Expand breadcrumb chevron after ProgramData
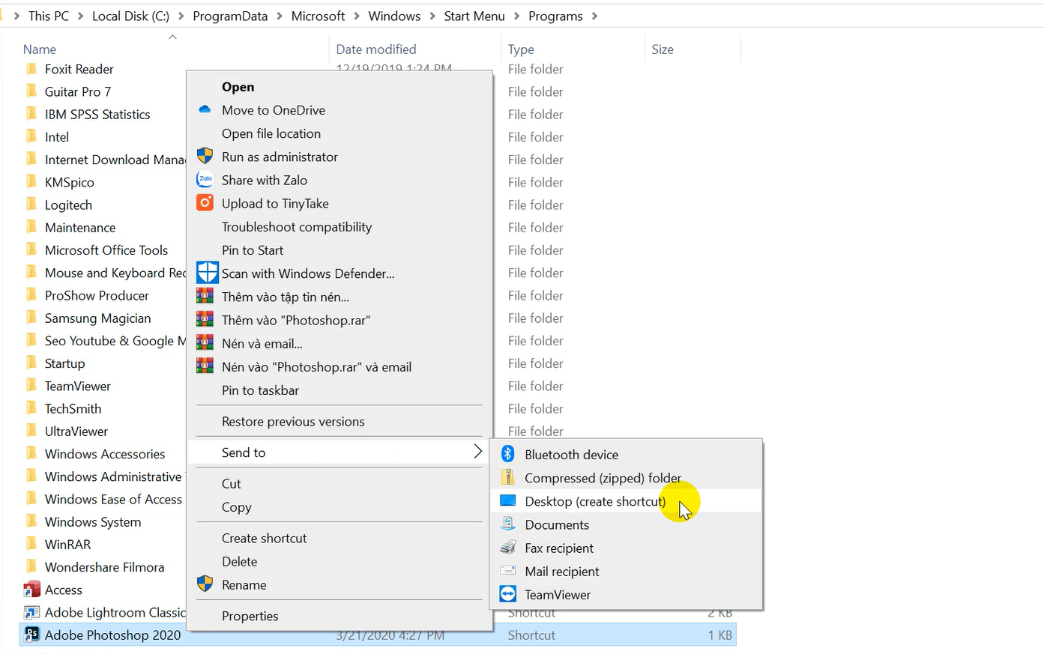This screenshot has height=654, width=1044. (280, 16)
